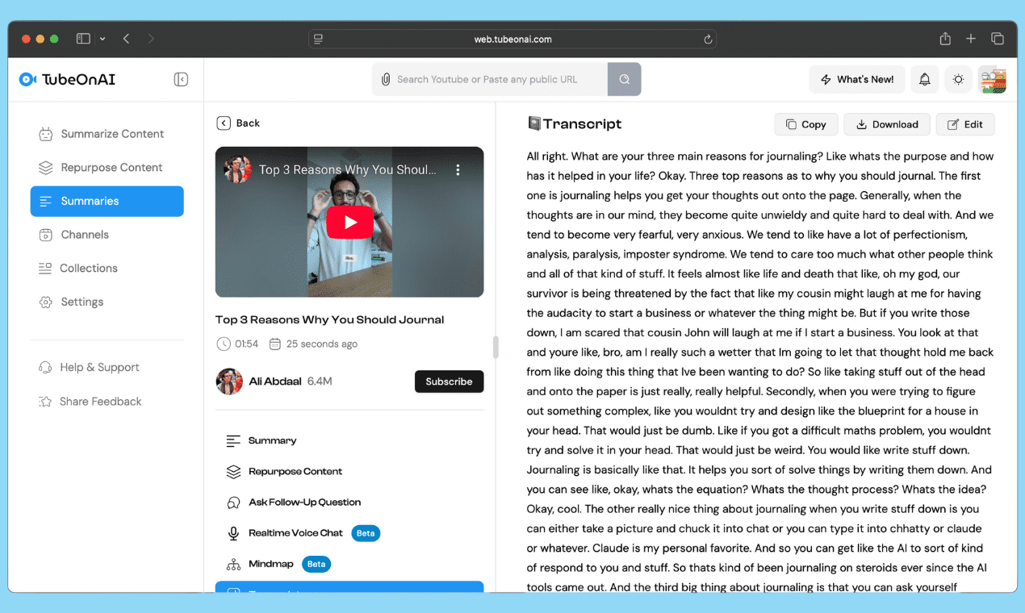
Task: Open the Mindmap option
Action: coord(349,564)
